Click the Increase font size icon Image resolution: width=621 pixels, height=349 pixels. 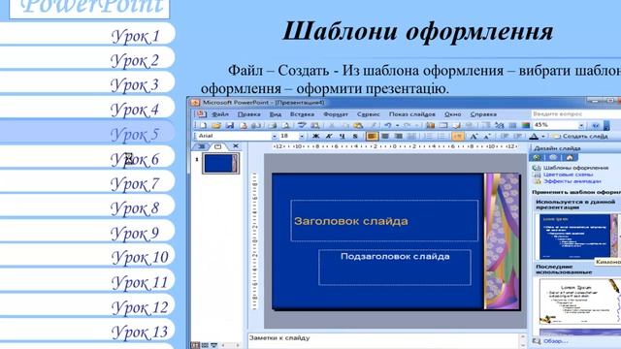point(474,136)
